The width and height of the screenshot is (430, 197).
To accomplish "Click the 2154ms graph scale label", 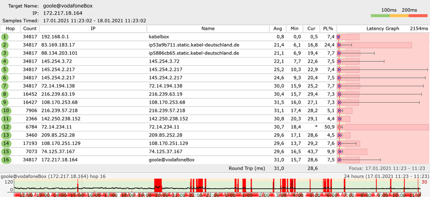I will click(x=419, y=28).
